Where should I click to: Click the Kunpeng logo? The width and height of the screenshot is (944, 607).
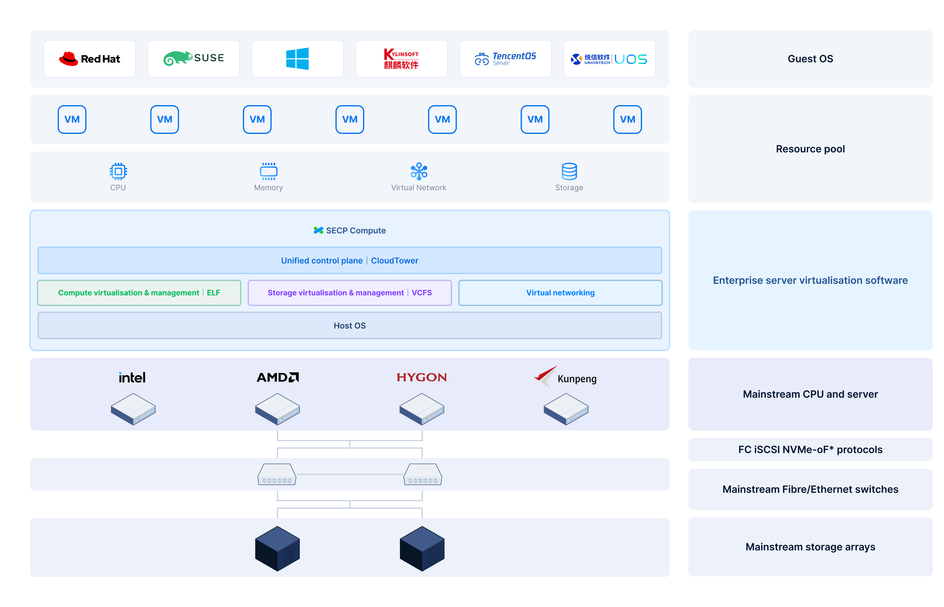point(565,377)
